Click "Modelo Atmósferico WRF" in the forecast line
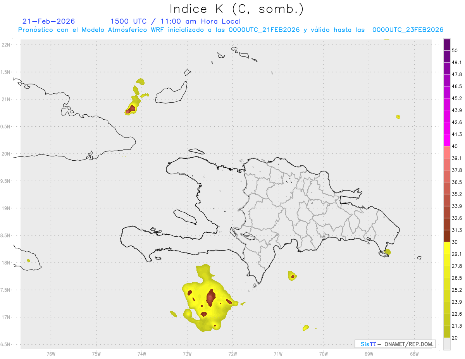This screenshot has width=465, height=359. click(x=122, y=30)
